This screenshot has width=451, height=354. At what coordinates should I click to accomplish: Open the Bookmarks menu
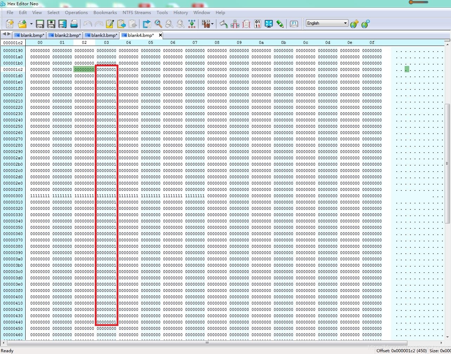105,12
